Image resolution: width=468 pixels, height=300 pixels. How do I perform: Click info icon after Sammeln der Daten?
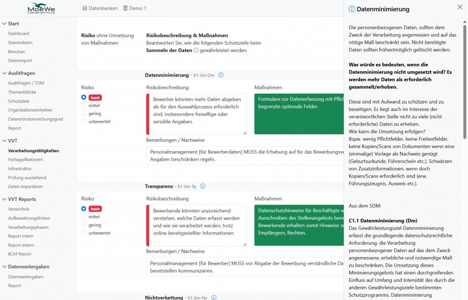pos(196,50)
